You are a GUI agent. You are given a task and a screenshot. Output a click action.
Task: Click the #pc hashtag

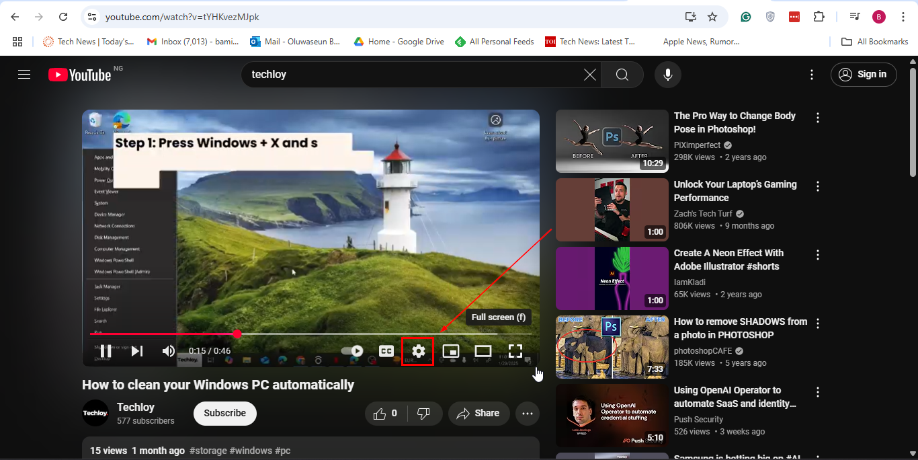[283, 451]
